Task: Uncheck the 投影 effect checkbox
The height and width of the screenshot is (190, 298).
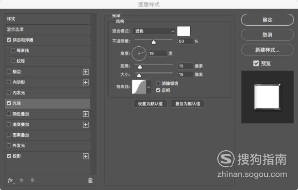Action: (x=9, y=156)
